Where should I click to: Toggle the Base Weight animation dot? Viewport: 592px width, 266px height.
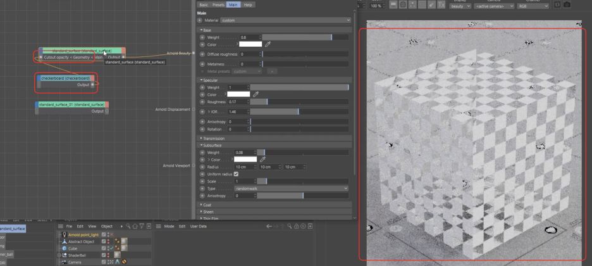[202, 37]
